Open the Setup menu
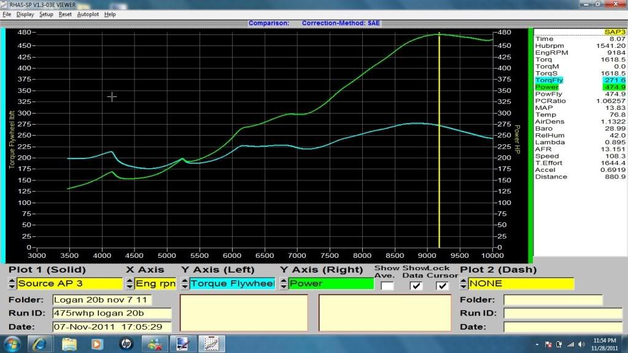 point(46,14)
